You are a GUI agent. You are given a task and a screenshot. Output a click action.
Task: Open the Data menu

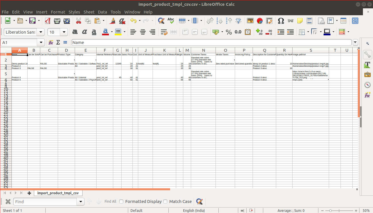pos(102,12)
